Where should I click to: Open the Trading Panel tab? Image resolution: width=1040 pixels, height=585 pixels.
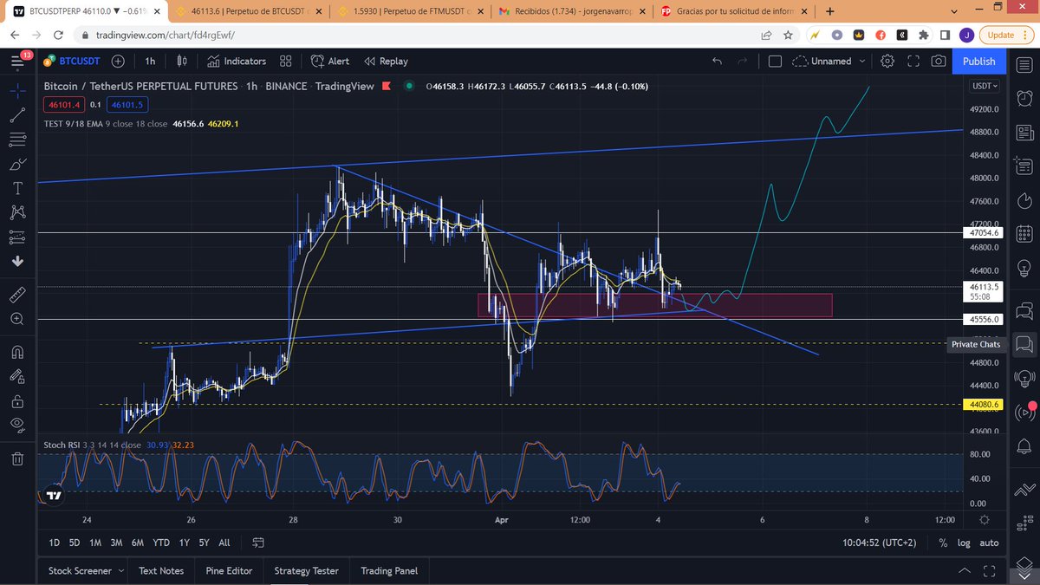[389, 570]
